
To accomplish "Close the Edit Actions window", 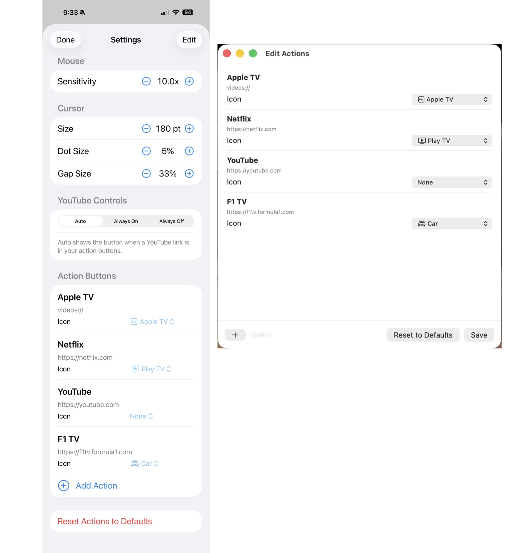I will click(227, 54).
